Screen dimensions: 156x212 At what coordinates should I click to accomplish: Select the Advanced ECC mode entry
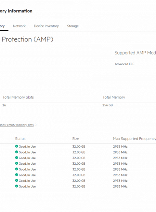tap(124, 64)
